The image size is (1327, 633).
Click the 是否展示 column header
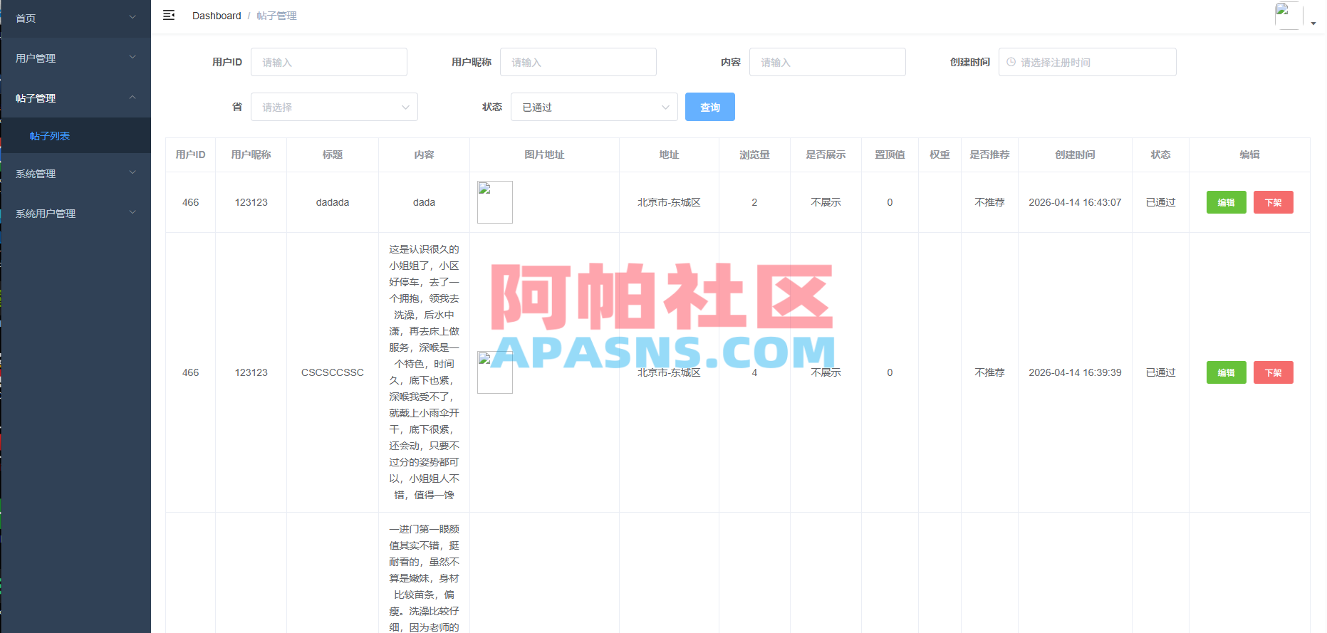826,155
